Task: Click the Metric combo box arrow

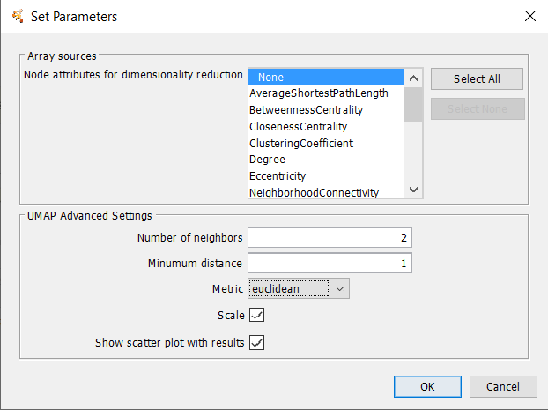Action: 340,289
